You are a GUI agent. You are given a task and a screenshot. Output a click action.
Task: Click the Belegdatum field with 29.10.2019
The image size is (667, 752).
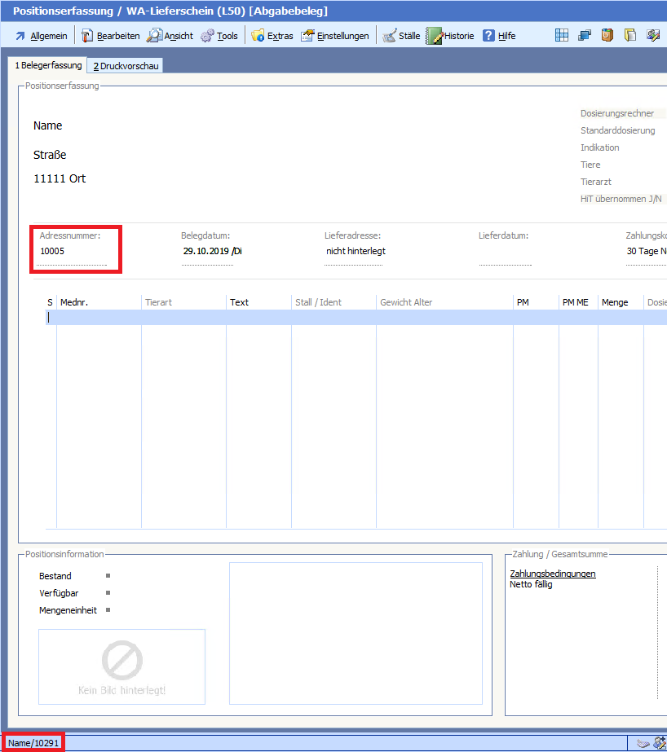212,251
